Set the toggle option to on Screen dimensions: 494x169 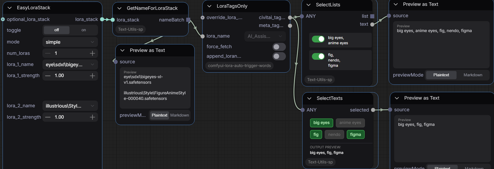click(83, 30)
